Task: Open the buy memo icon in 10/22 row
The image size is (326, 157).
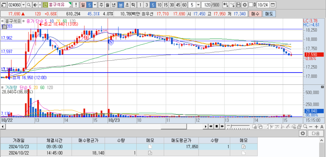Action: tap(150, 153)
